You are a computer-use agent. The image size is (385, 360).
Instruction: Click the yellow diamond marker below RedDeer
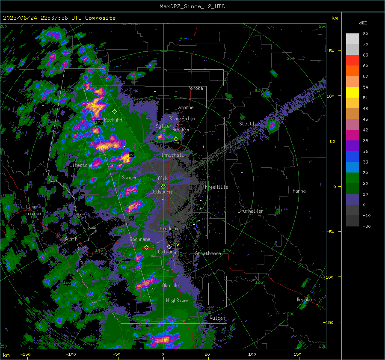coord(176,139)
